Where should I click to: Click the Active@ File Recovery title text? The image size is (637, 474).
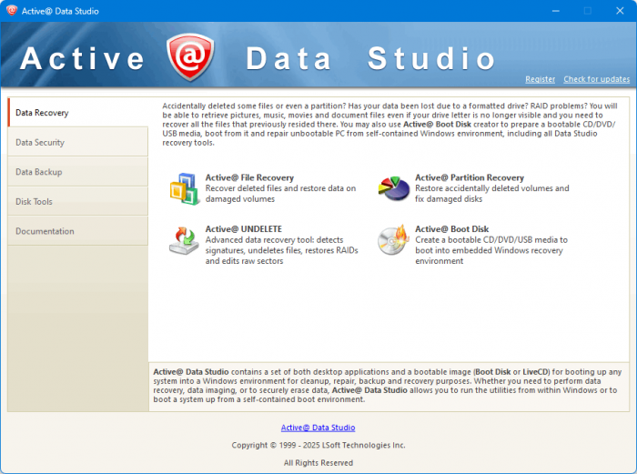tap(249, 177)
